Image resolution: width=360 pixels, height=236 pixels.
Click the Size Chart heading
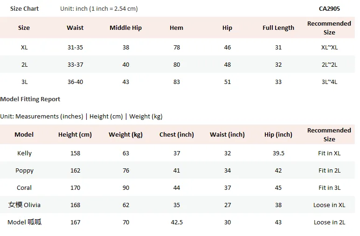pyautogui.click(x=24, y=9)
